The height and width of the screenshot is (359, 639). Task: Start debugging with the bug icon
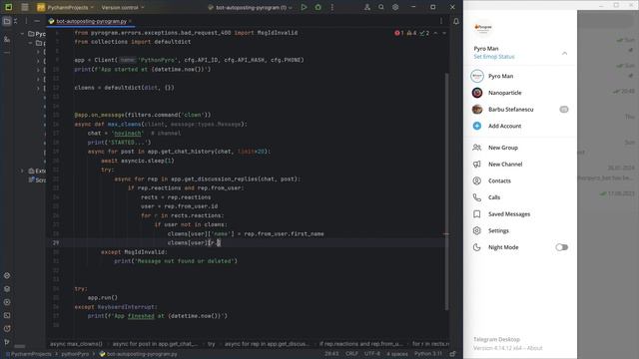click(x=318, y=7)
